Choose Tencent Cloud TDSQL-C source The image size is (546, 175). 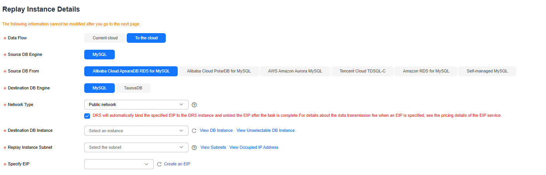point(362,71)
